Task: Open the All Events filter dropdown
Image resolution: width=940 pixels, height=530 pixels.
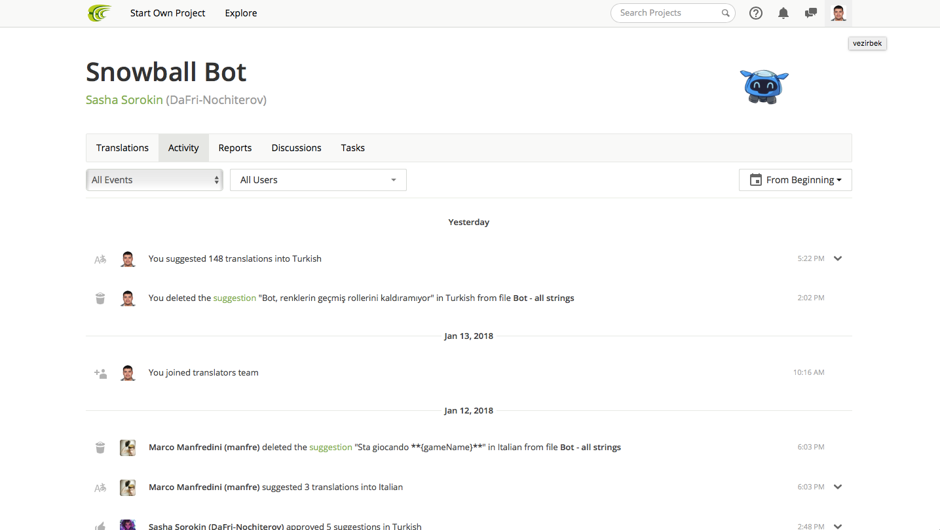Action: point(155,180)
